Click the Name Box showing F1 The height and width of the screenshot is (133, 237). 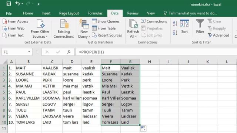coord(14,52)
